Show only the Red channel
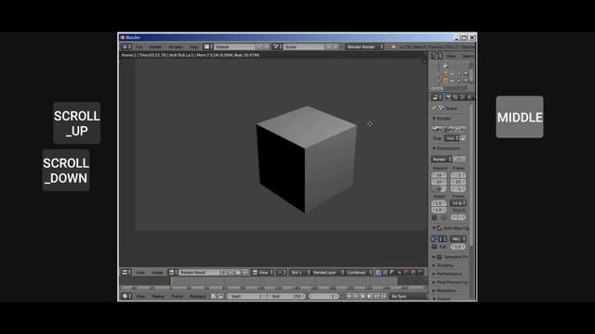This screenshot has width=595, height=334. pyautogui.click(x=406, y=272)
